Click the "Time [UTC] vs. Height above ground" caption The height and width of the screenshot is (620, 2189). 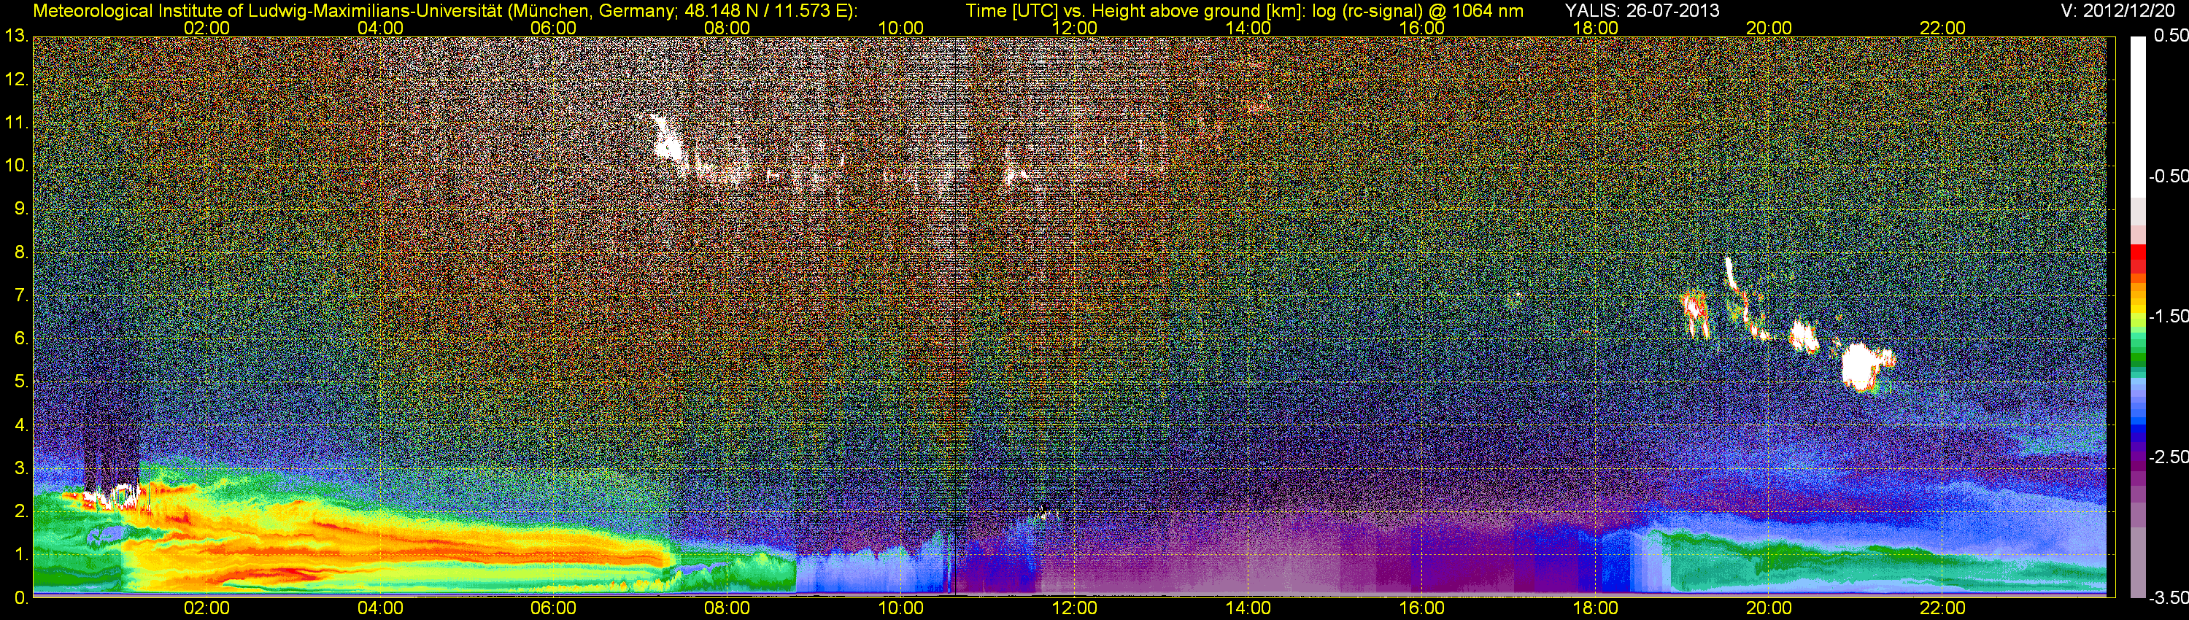(x=1245, y=11)
